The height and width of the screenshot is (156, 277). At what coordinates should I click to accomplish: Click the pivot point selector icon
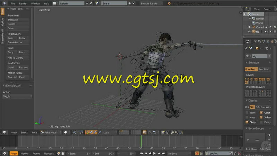(74, 132)
